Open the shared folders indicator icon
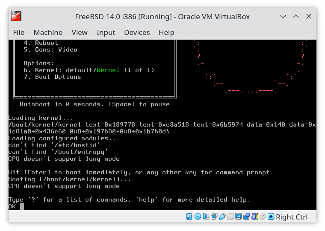The image size is (325, 231). tap(230, 217)
